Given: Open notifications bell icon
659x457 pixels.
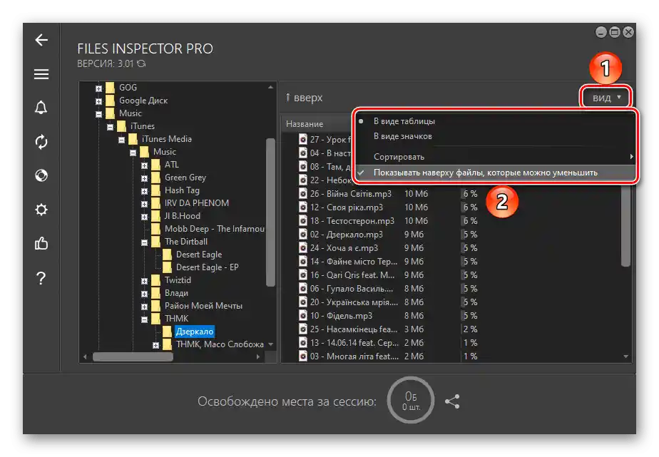Looking at the screenshot, I should click(x=41, y=108).
